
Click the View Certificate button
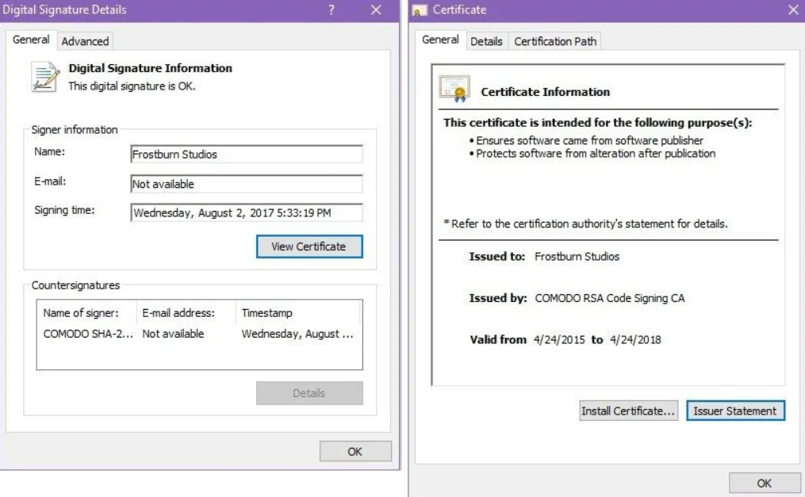click(x=309, y=247)
